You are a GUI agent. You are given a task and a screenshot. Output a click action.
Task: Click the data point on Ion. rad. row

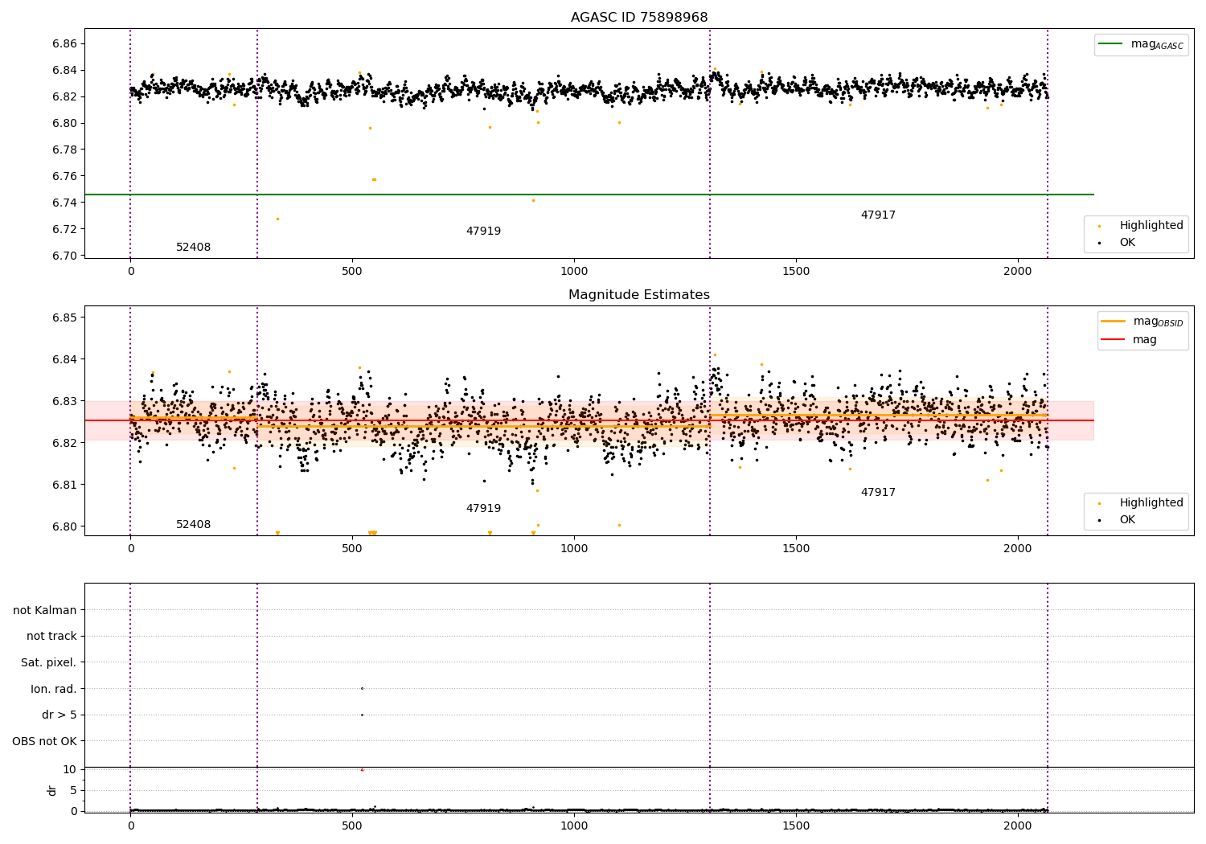coord(362,689)
